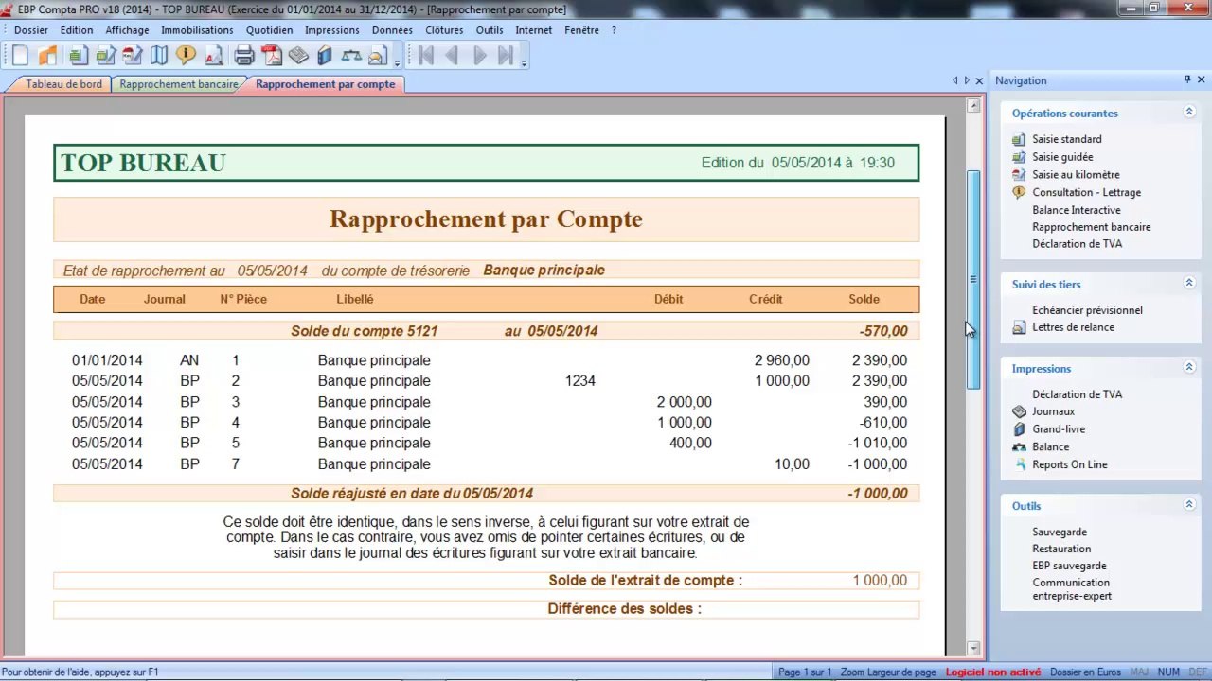The image size is (1212, 681).
Task: Click the Consultation - Lettrage icon in Navigation panel
Action: (1019, 192)
